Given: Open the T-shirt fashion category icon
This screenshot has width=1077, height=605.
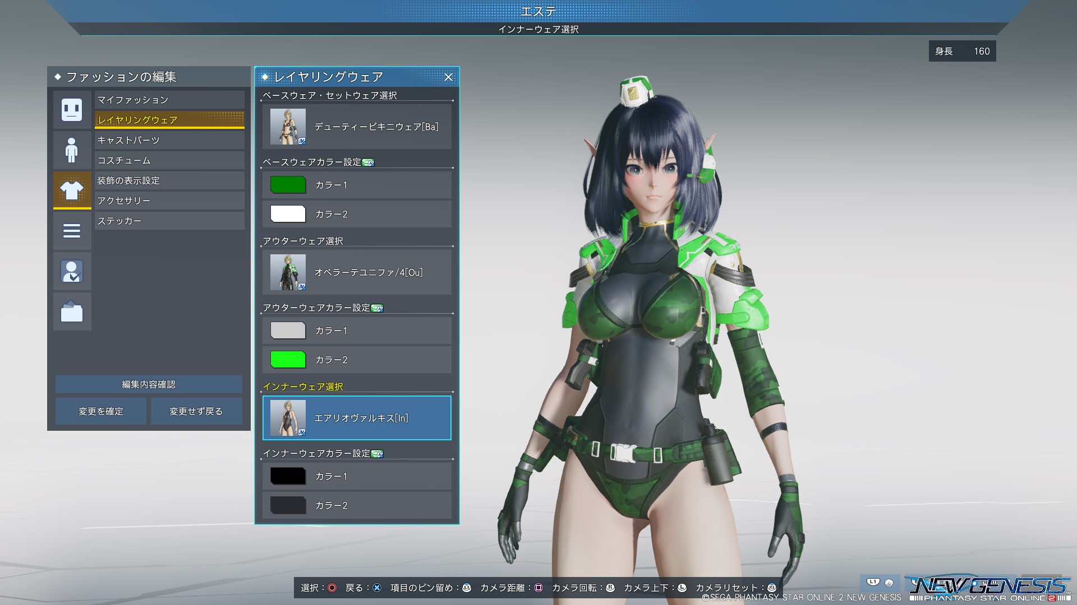Looking at the screenshot, I should tap(72, 190).
